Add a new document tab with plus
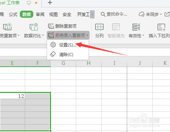This screenshot has width=170, height=132. point(50,2)
